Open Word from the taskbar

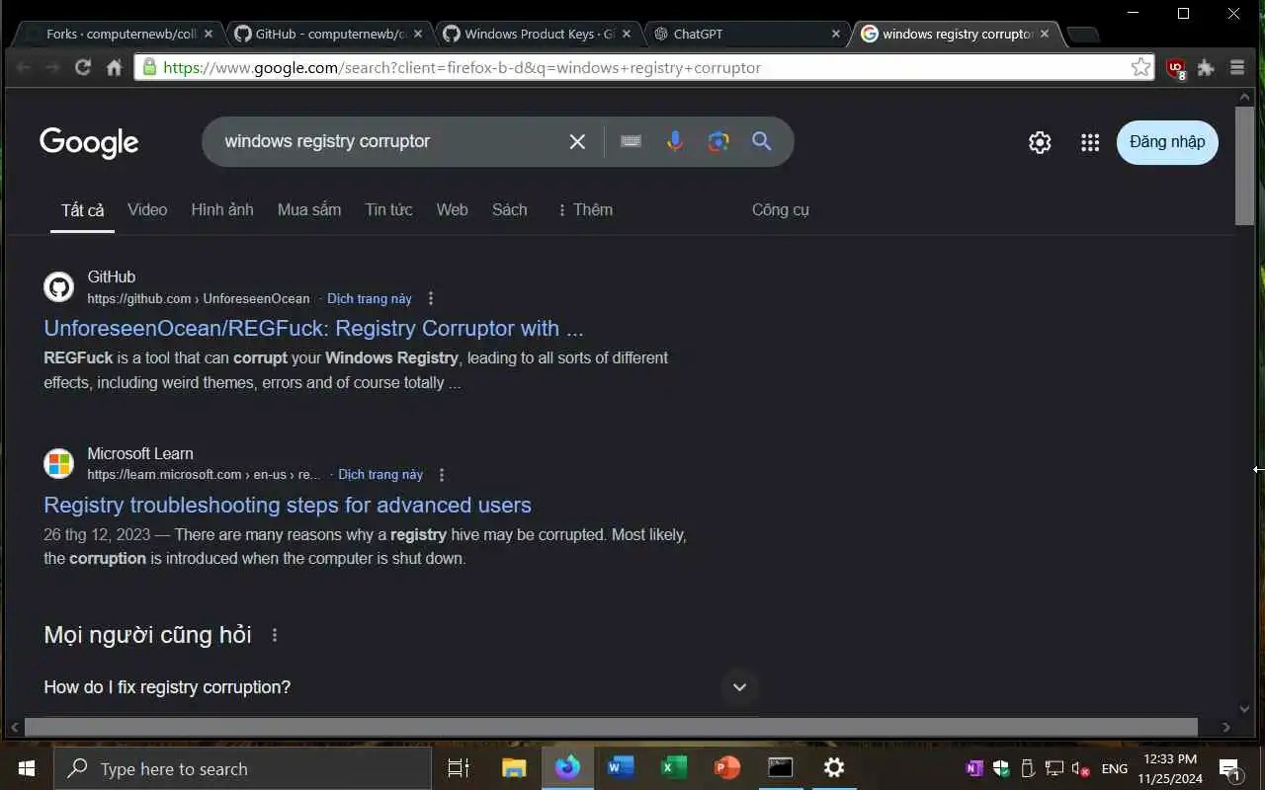click(621, 768)
